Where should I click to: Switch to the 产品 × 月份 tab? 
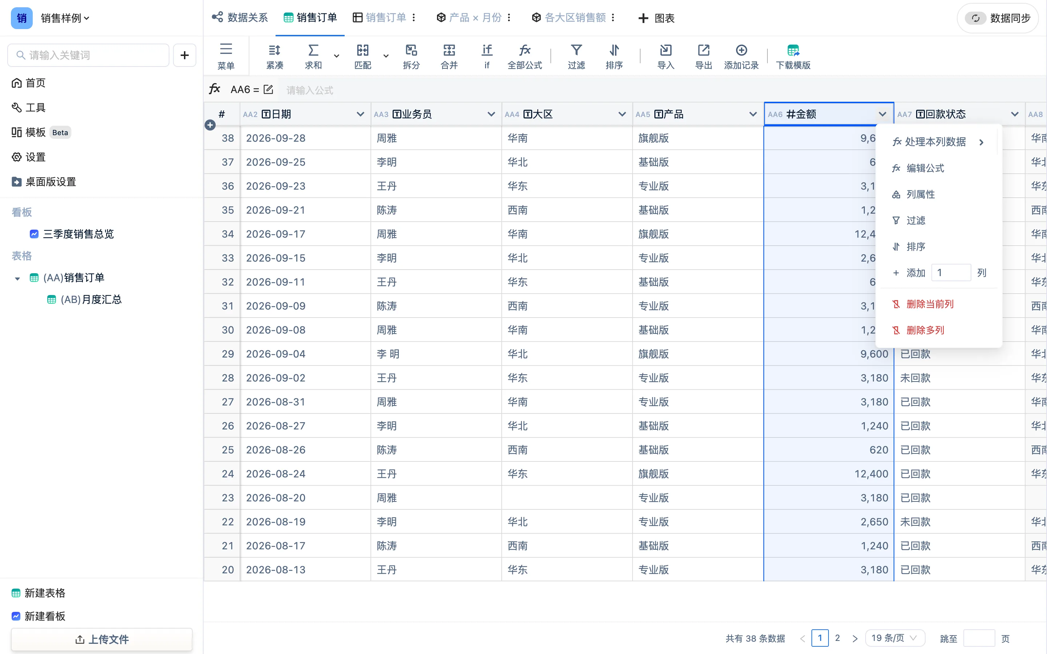pyautogui.click(x=470, y=18)
